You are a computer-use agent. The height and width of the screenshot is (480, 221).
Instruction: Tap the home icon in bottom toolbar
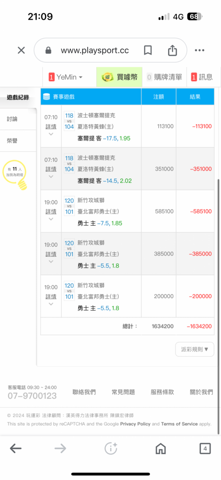pyautogui.click(x=161, y=449)
